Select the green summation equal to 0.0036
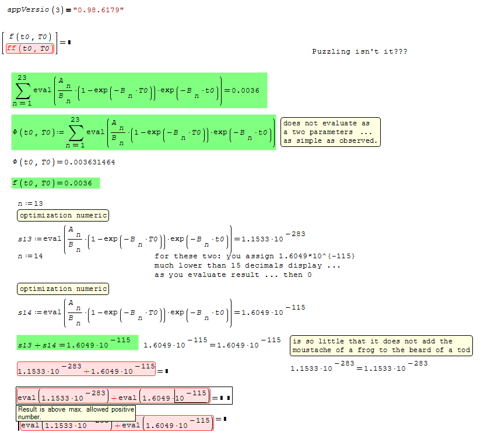This screenshot has height=432, width=484. (x=139, y=90)
